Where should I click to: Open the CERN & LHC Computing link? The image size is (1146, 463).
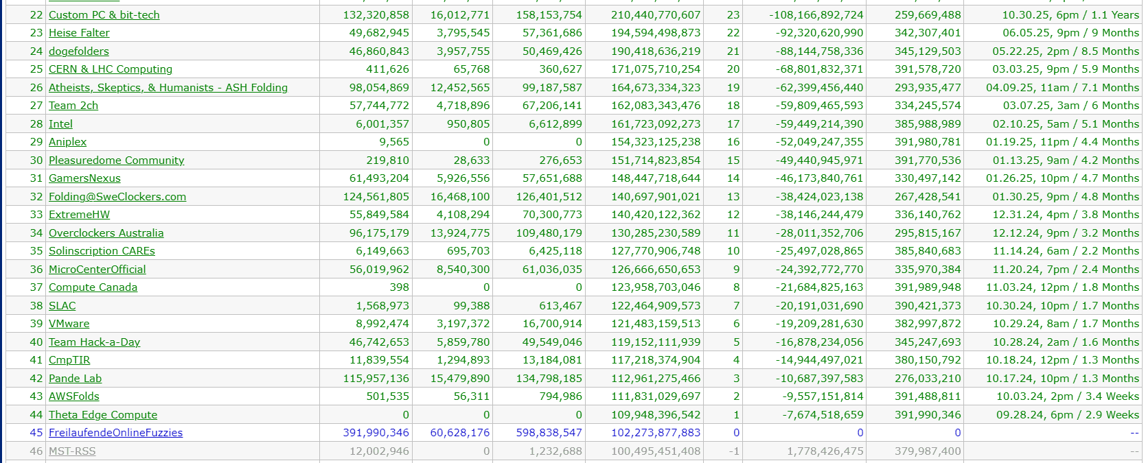click(111, 69)
